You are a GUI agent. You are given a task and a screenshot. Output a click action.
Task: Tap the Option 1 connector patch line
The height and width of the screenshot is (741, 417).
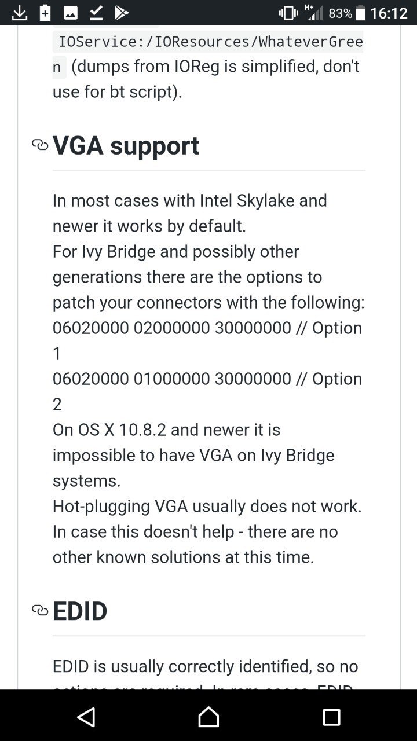tap(207, 340)
